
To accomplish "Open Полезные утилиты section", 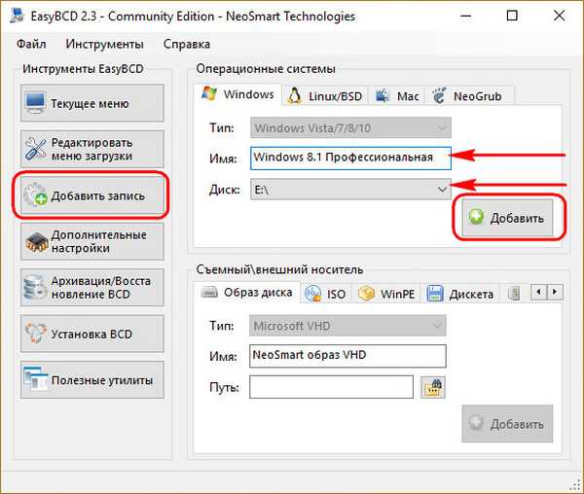I will [x=91, y=379].
